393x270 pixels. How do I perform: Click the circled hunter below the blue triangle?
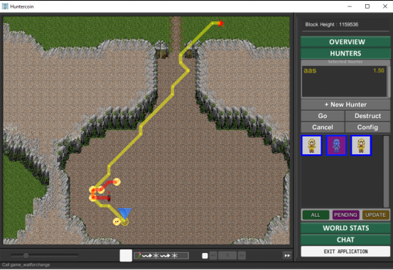pos(125,222)
